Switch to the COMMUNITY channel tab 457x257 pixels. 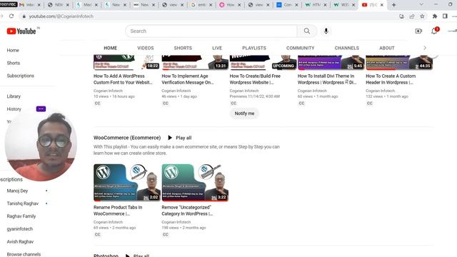(300, 48)
